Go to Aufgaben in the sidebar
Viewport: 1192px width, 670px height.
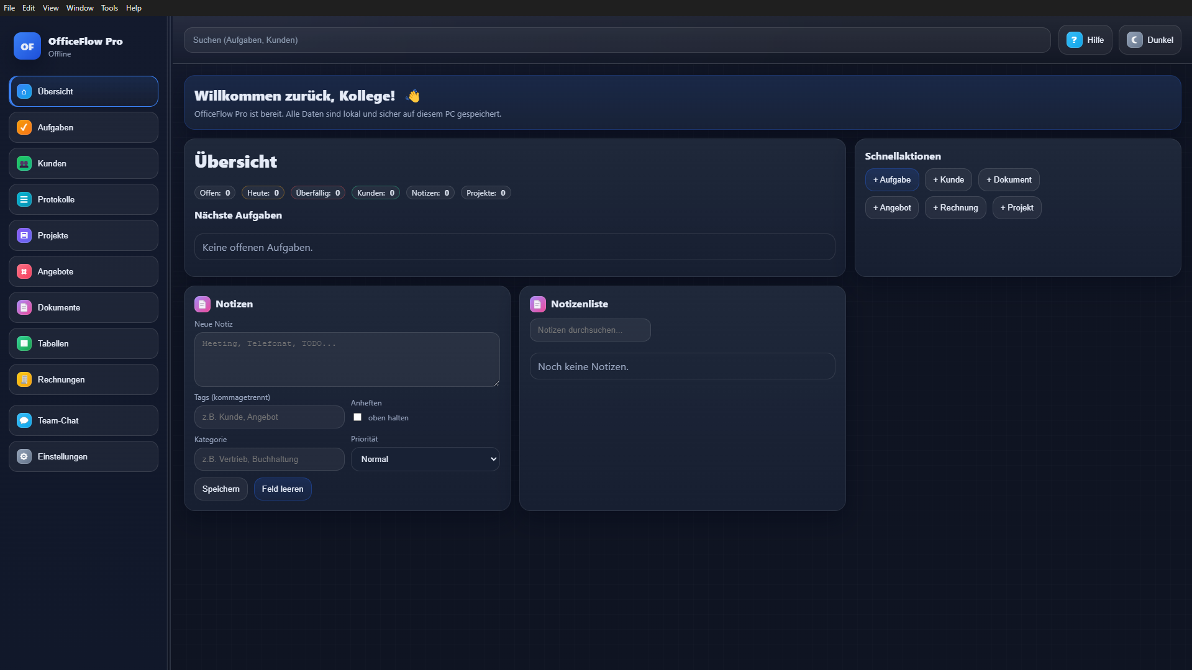(83, 127)
